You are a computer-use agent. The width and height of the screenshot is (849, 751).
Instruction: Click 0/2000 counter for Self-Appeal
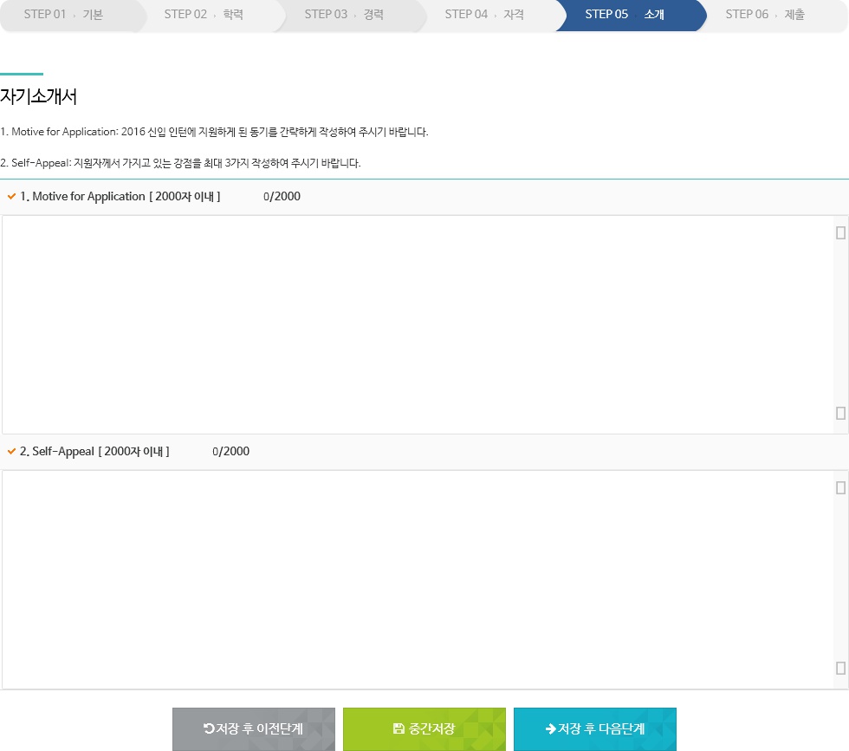(x=230, y=451)
